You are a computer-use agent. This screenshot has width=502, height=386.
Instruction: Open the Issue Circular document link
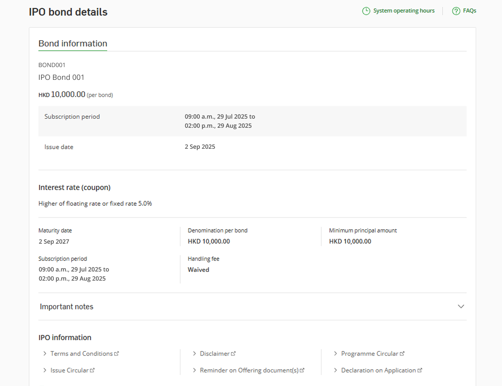pyautogui.click(x=69, y=370)
